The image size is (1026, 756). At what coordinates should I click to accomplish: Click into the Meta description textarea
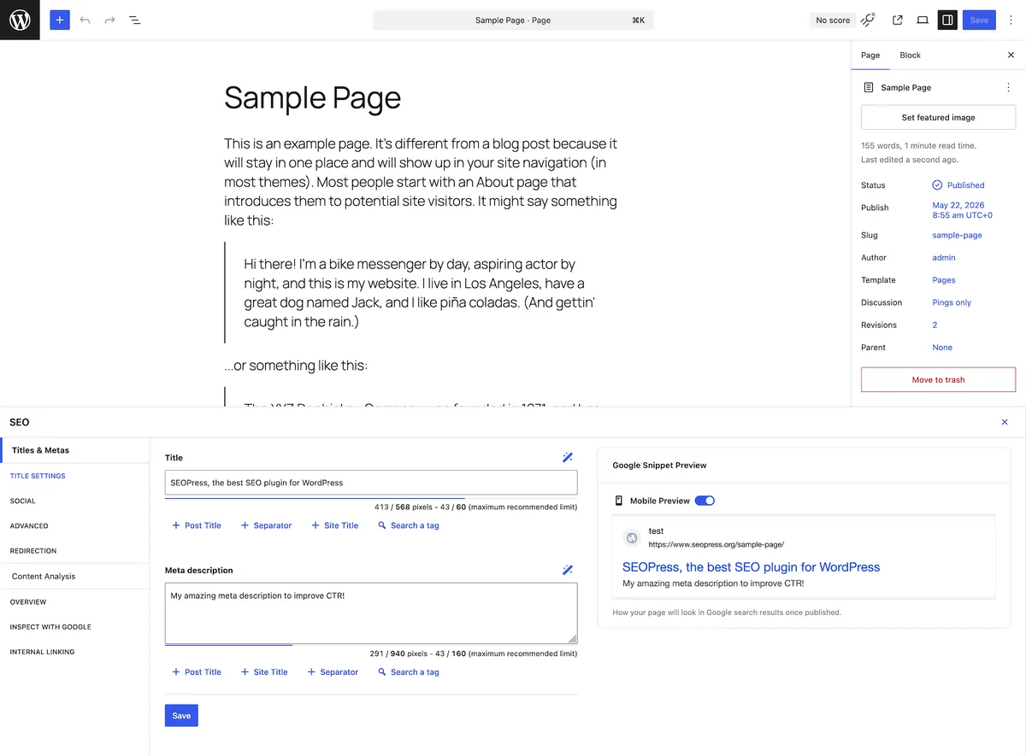point(371,612)
